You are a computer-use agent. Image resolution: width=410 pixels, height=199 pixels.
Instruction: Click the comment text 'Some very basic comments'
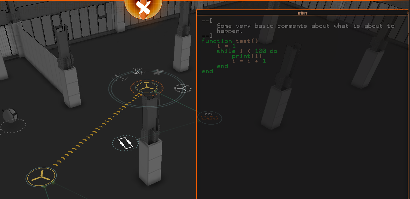click(x=262, y=26)
